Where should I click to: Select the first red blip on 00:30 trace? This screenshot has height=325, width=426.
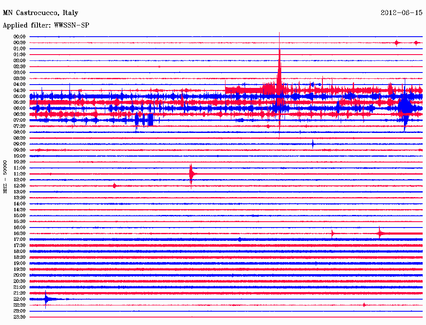[397, 42]
